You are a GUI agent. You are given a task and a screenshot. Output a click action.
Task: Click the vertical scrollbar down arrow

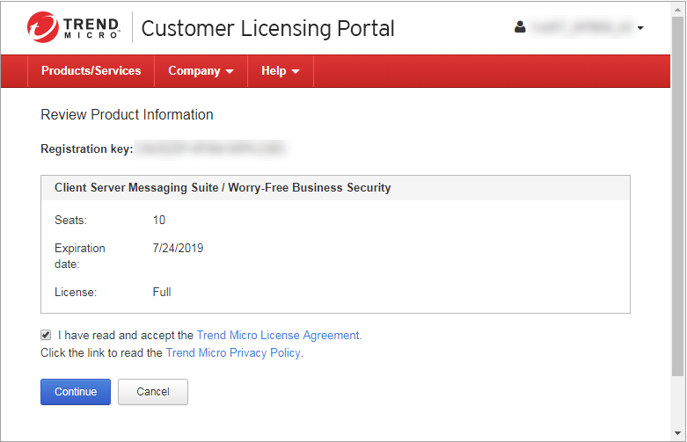point(677,434)
